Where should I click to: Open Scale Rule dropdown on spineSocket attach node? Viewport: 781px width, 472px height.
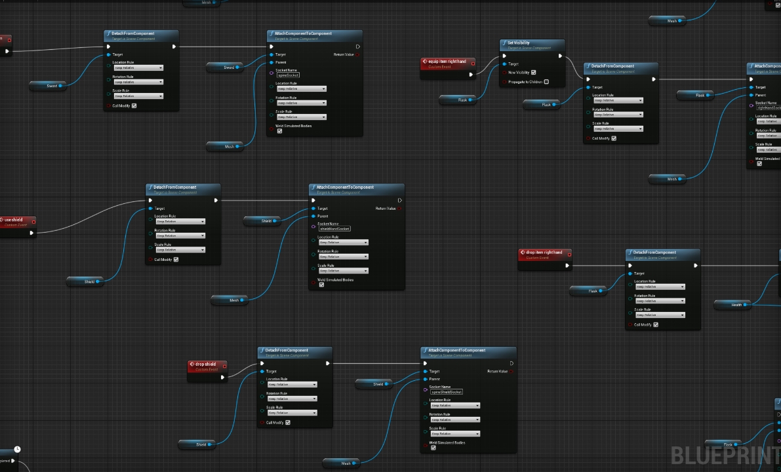pos(301,117)
